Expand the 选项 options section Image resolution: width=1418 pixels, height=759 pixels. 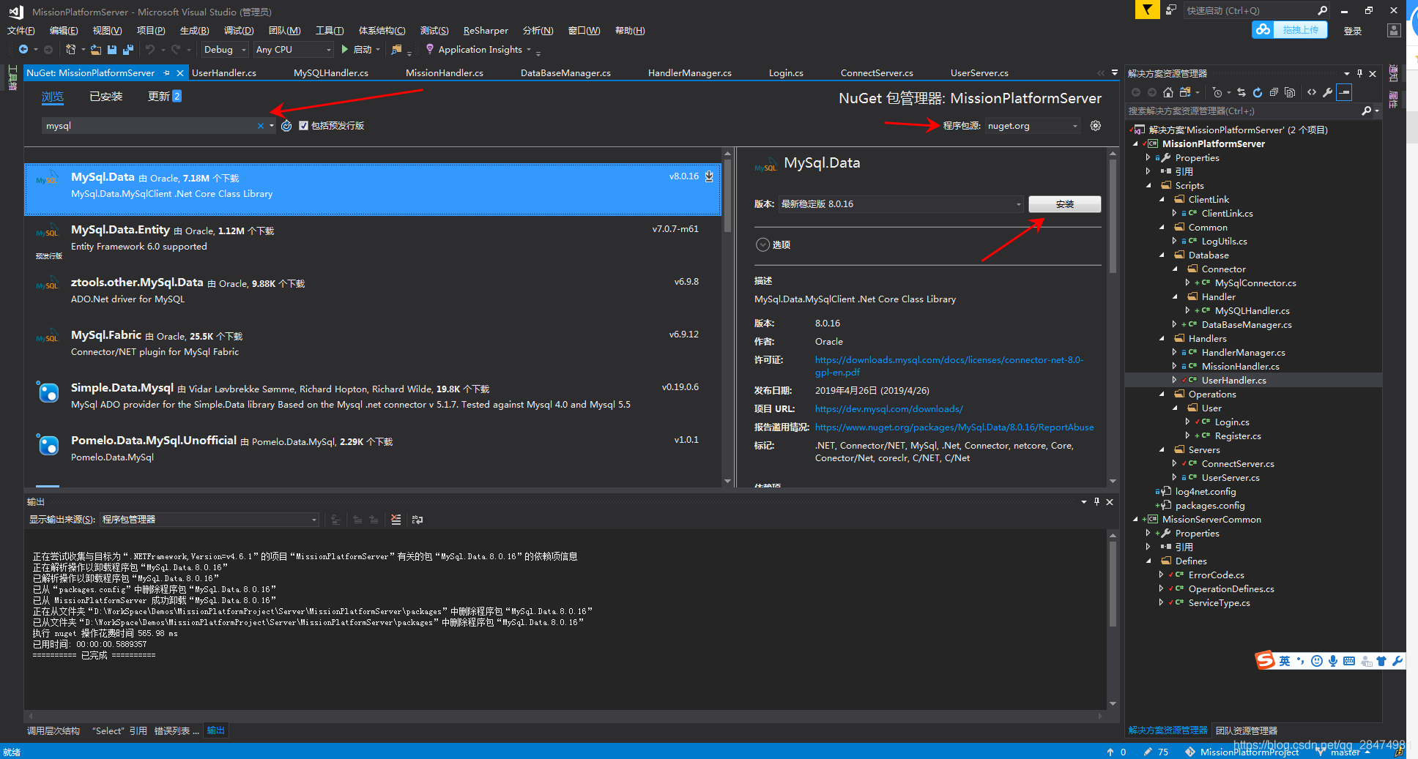762,244
